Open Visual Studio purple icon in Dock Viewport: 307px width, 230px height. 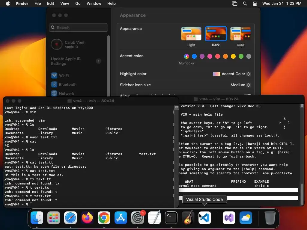point(229,218)
